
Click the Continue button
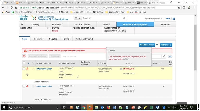pos(166,45)
